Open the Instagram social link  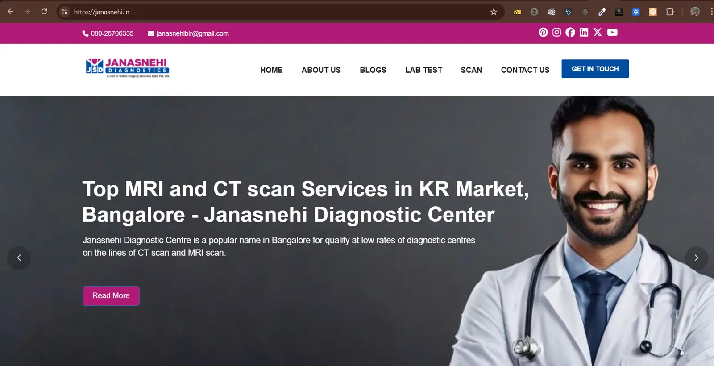pos(556,32)
